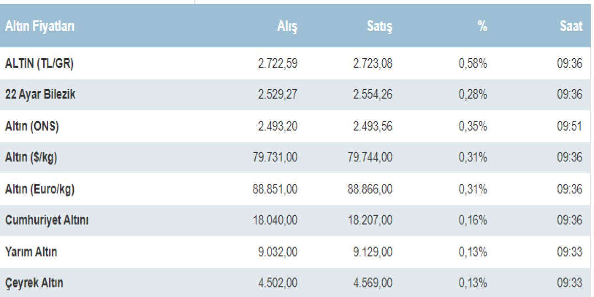Select the 2.554,26 bracelet selling price

click(x=373, y=95)
